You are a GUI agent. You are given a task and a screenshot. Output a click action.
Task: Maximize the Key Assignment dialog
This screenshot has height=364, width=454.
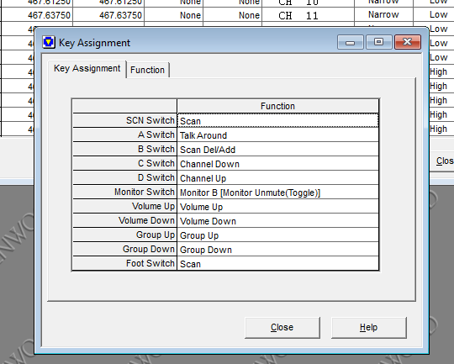(x=378, y=42)
